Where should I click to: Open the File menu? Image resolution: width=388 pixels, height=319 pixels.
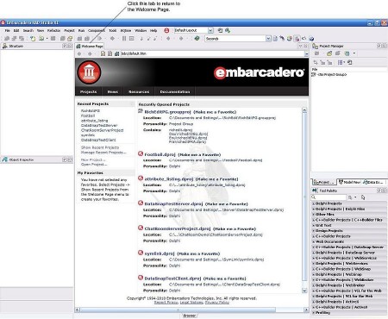pos(8,30)
